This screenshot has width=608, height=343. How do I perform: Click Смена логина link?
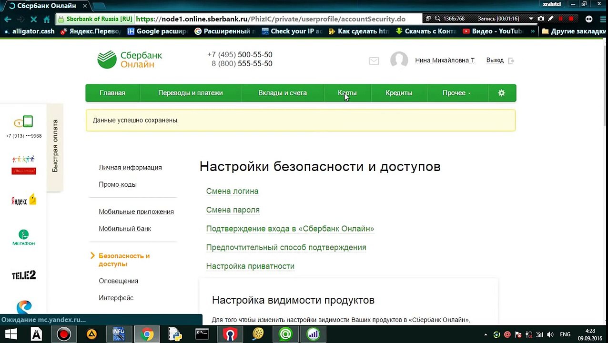pyautogui.click(x=232, y=191)
